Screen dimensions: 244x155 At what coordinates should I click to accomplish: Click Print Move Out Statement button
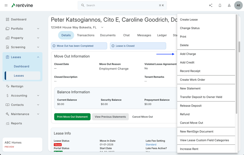pos(72,117)
